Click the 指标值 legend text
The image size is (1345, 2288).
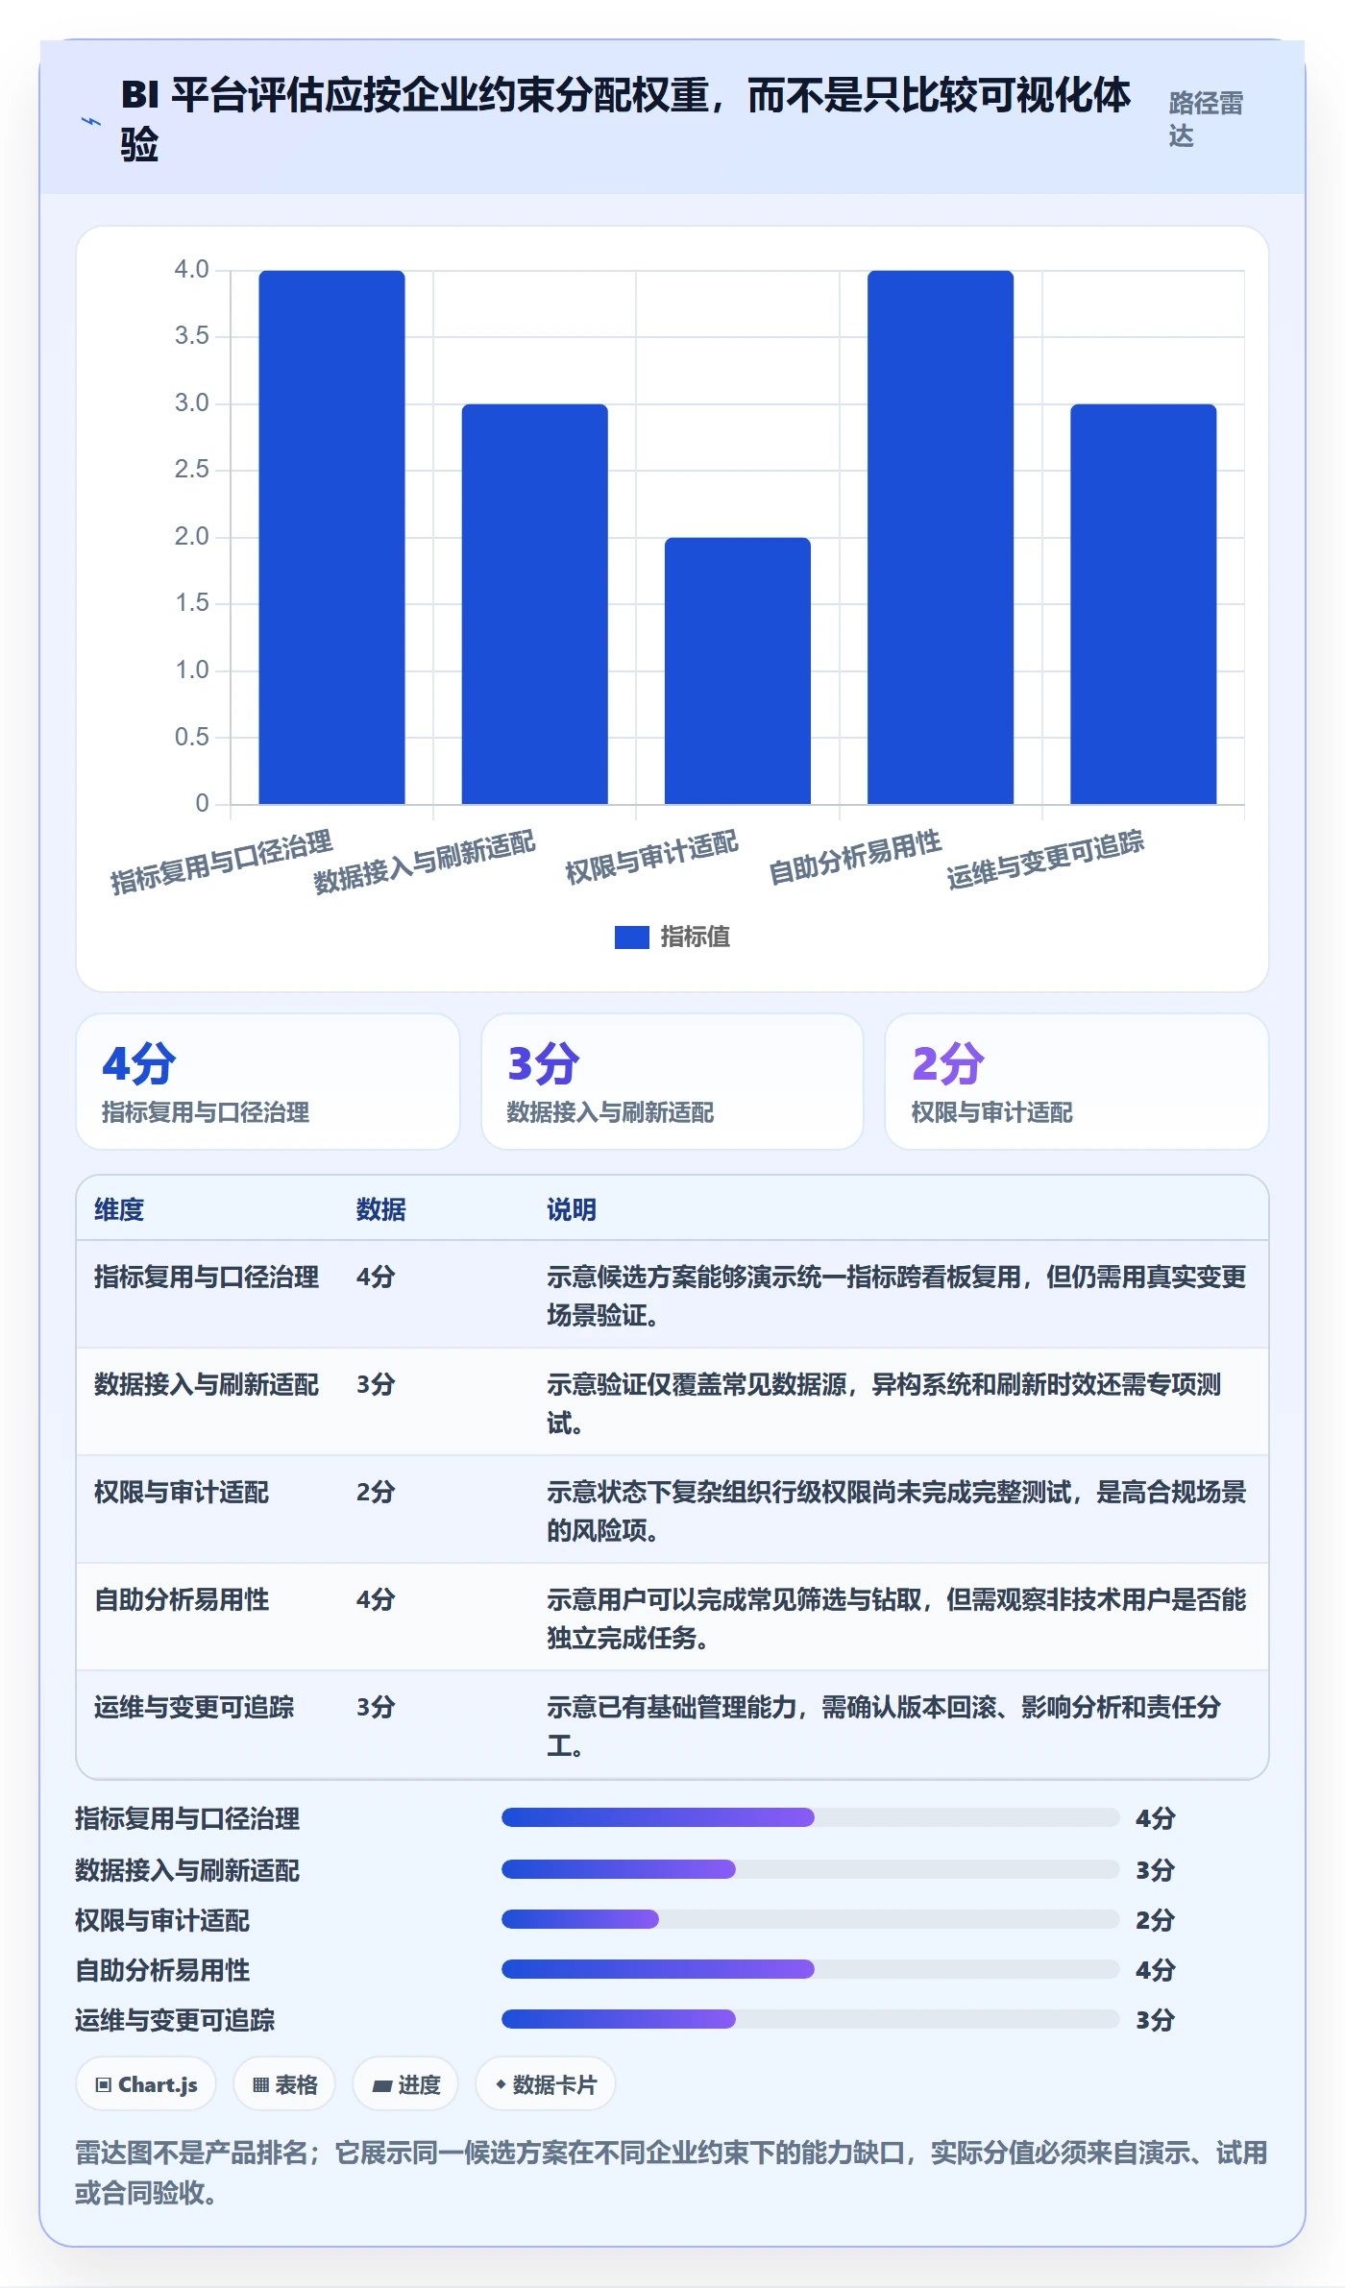coord(695,937)
